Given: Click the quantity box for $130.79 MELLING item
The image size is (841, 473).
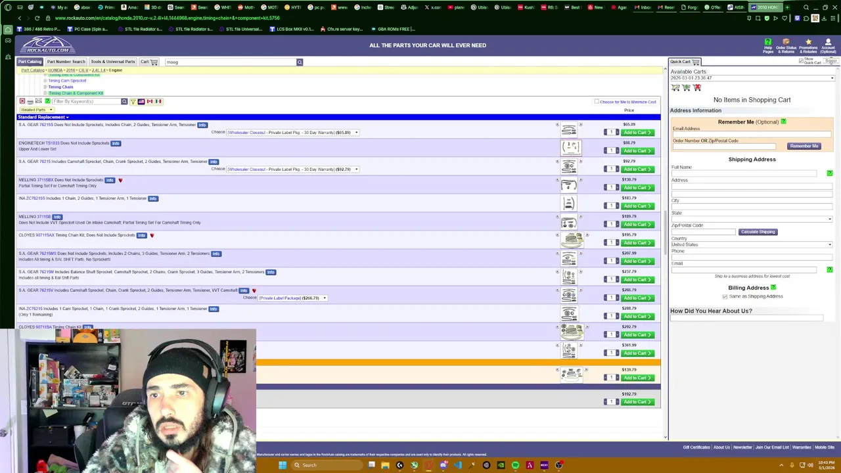Looking at the screenshot, I should pos(611,187).
